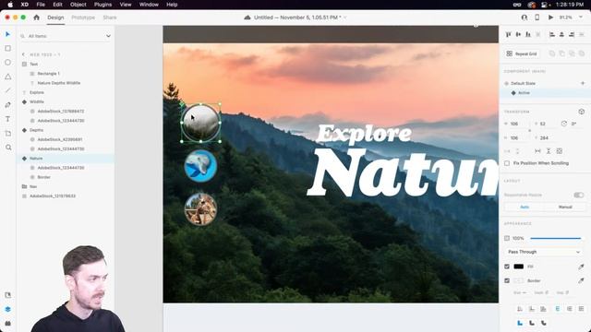Click the Align Top icon
This screenshot has width=591, height=332.
(x=508, y=34)
